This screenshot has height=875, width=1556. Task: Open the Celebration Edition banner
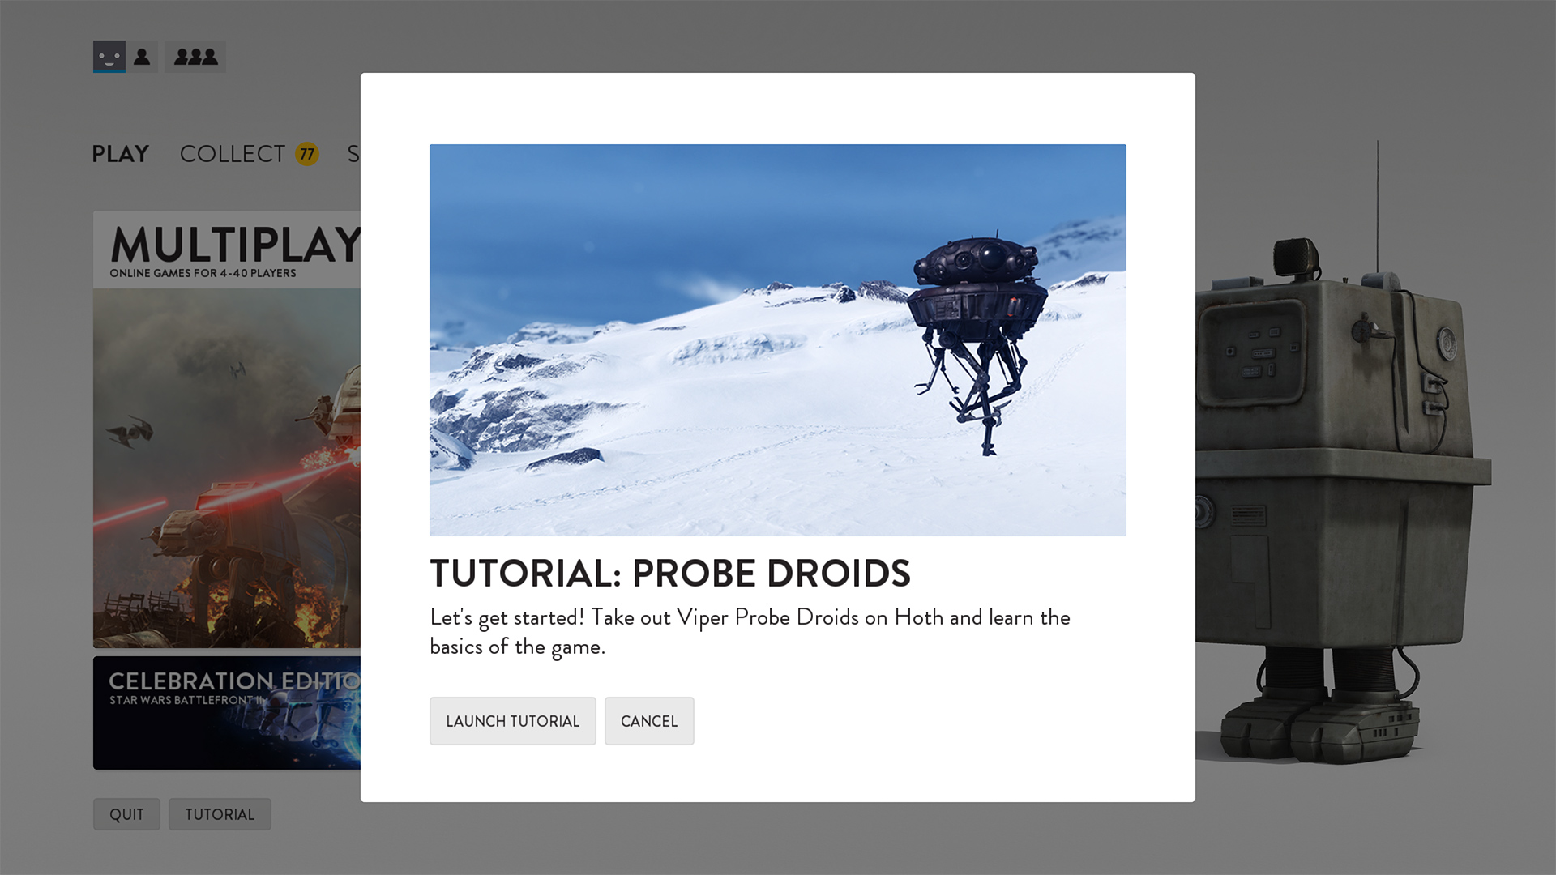[227, 713]
